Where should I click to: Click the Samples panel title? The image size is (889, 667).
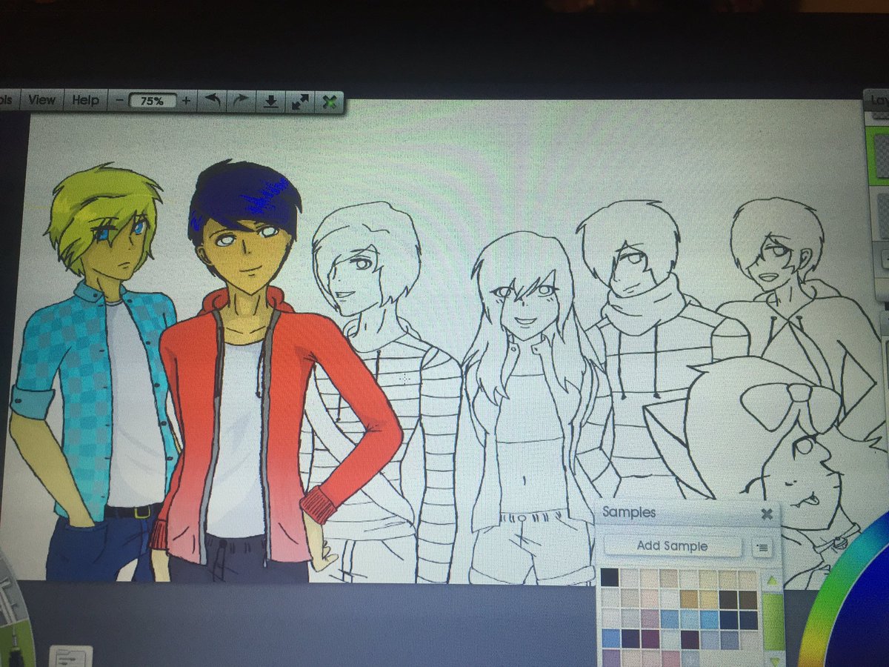point(628,512)
